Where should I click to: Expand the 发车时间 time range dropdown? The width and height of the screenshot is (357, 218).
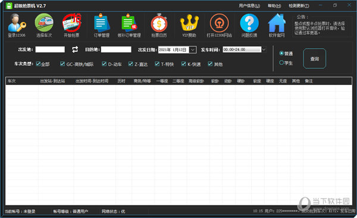coord(264,49)
